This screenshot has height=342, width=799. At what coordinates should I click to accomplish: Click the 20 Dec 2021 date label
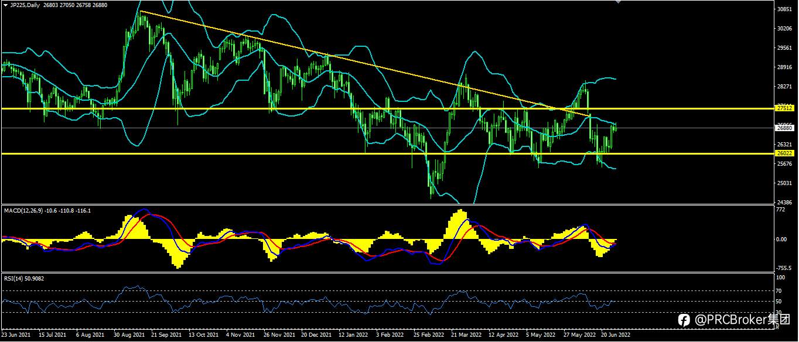[x=316, y=336]
